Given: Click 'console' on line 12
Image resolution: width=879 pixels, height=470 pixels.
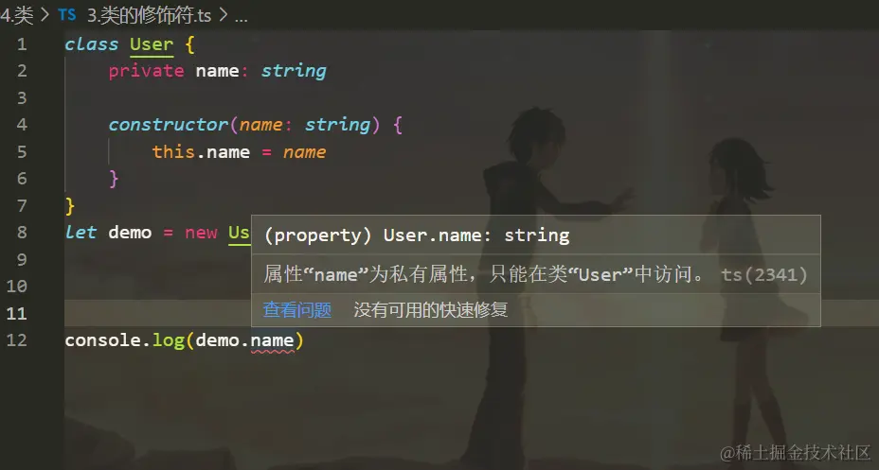Looking at the screenshot, I should coord(102,340).
